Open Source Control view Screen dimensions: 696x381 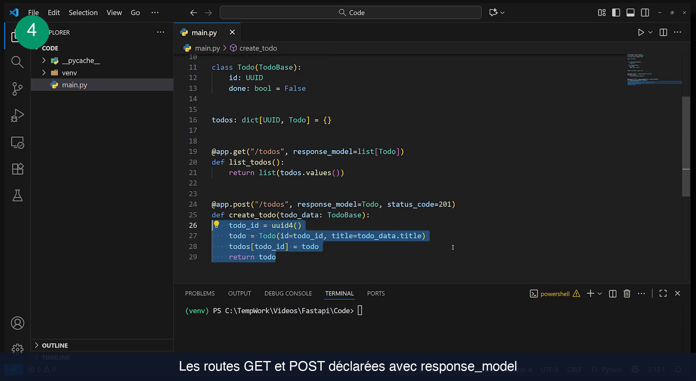coord(17,89)
